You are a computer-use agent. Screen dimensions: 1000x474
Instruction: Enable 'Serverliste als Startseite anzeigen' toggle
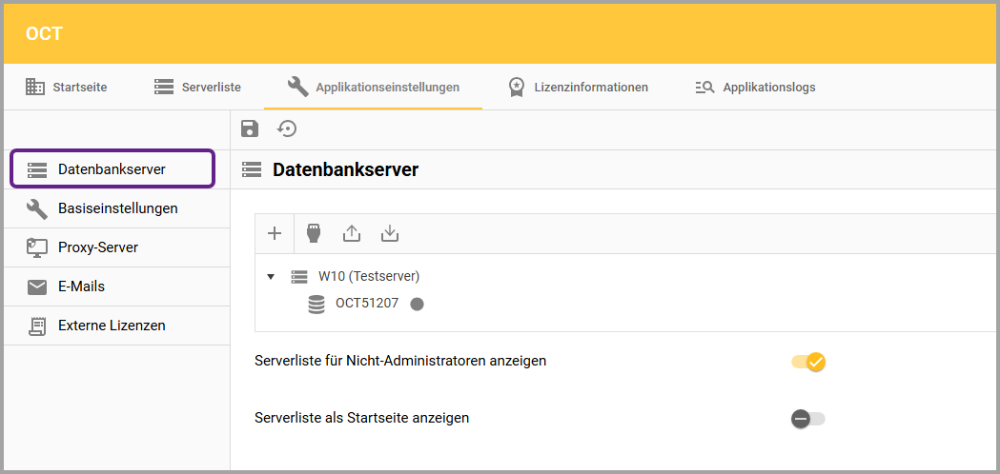point(808,419)
